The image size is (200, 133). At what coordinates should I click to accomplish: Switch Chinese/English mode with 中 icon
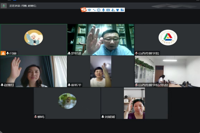click(x=90, y=10)
